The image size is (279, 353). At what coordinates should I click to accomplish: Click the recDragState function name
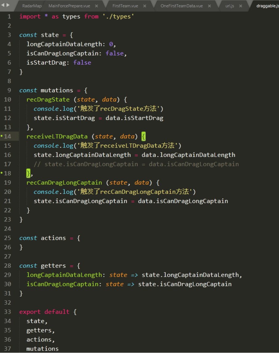48,99
